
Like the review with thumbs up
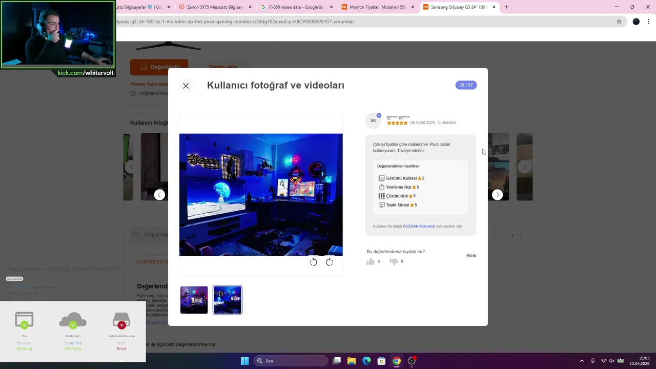pos(371,262)
